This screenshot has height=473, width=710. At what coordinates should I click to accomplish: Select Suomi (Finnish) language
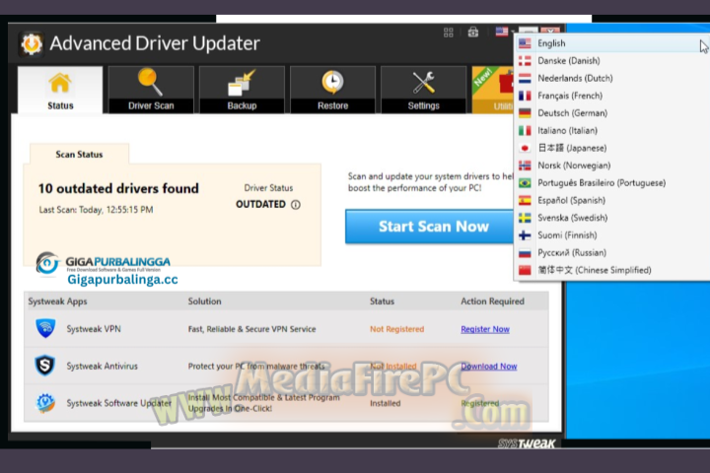tap(611, 235)
